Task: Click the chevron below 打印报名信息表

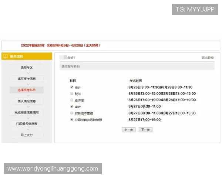Action: click(x=28, y=129)
